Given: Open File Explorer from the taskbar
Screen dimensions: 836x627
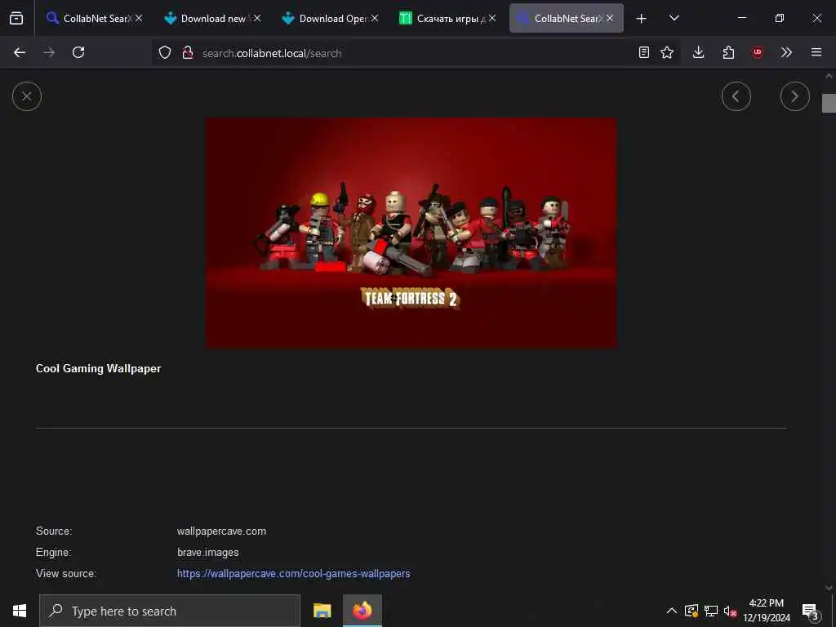Looking at the screenshot, I should [x=322, y=611].
